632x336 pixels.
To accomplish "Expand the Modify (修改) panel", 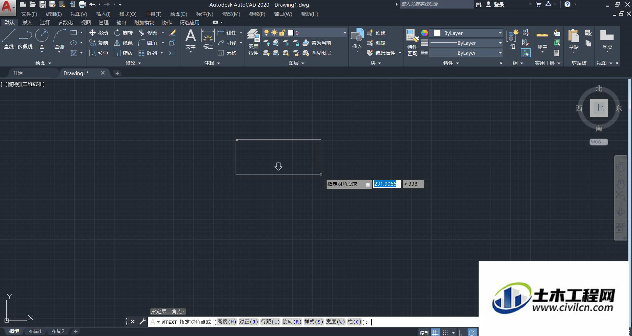I will (133, 63).
